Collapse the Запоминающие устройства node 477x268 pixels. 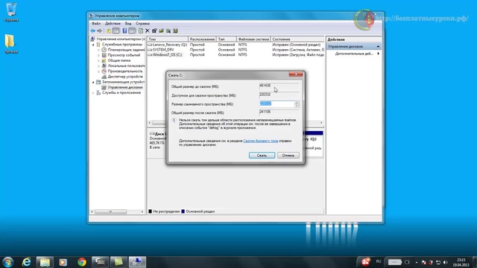(93, 82)
